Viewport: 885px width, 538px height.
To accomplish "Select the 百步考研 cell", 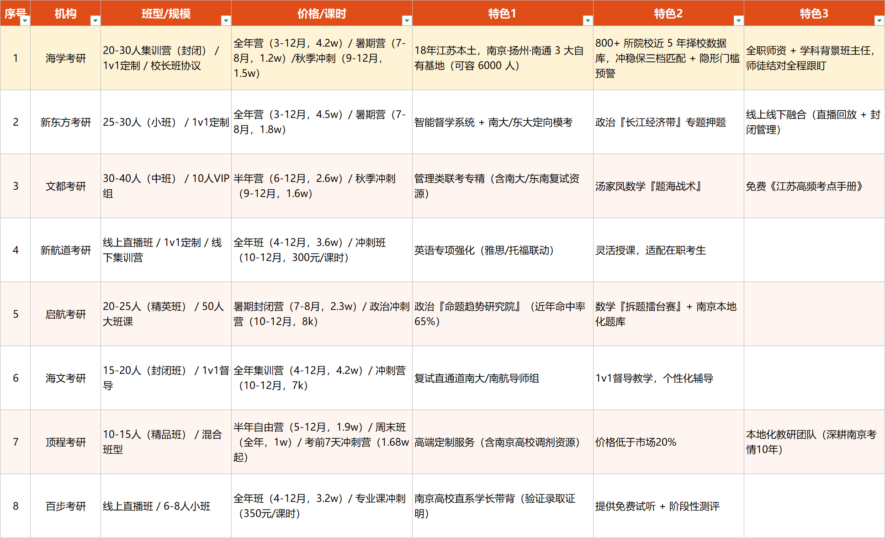I will coord(66,506).
